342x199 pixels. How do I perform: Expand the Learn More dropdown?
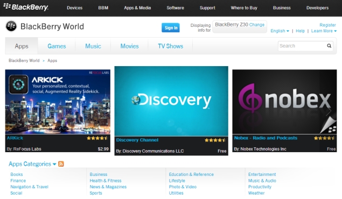[x=324, y=31]
